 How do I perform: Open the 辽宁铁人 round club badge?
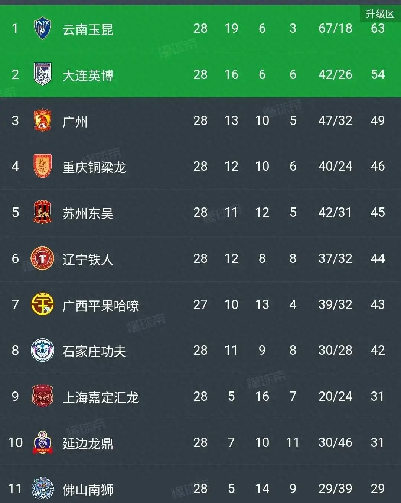point(42,258)
